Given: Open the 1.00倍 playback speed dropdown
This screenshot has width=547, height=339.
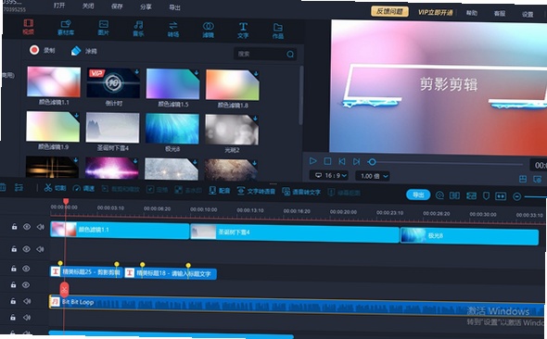Looking at the screenshot, I should (373, 176).
